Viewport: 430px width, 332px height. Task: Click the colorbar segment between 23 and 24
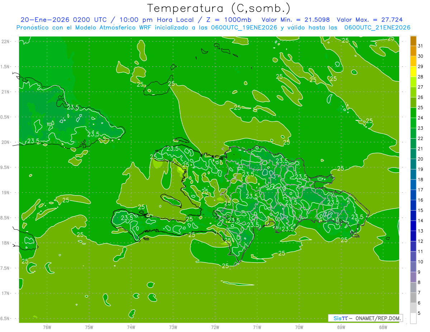pyautogui.click(x=413, y=123)
